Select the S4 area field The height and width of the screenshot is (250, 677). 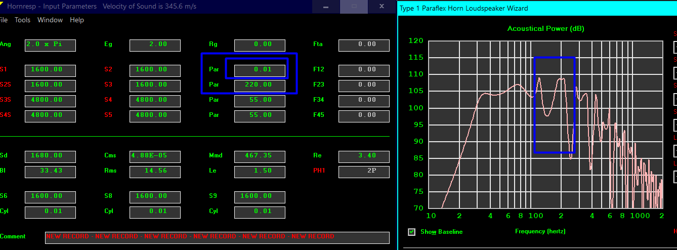click(x=155, y=101)
